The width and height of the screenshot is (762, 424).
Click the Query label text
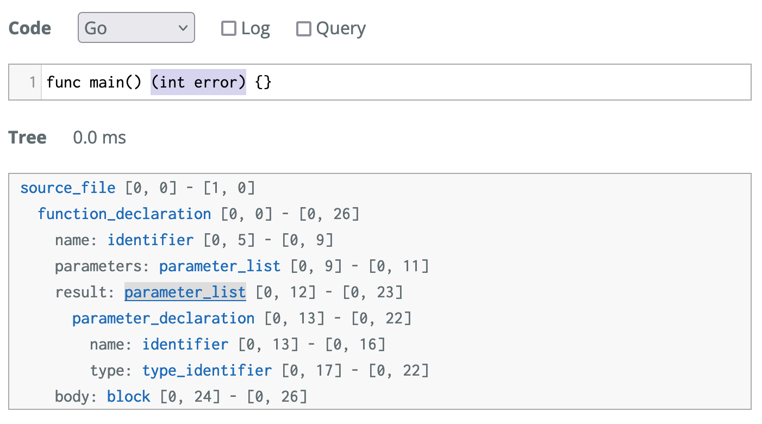coord(341,28)
